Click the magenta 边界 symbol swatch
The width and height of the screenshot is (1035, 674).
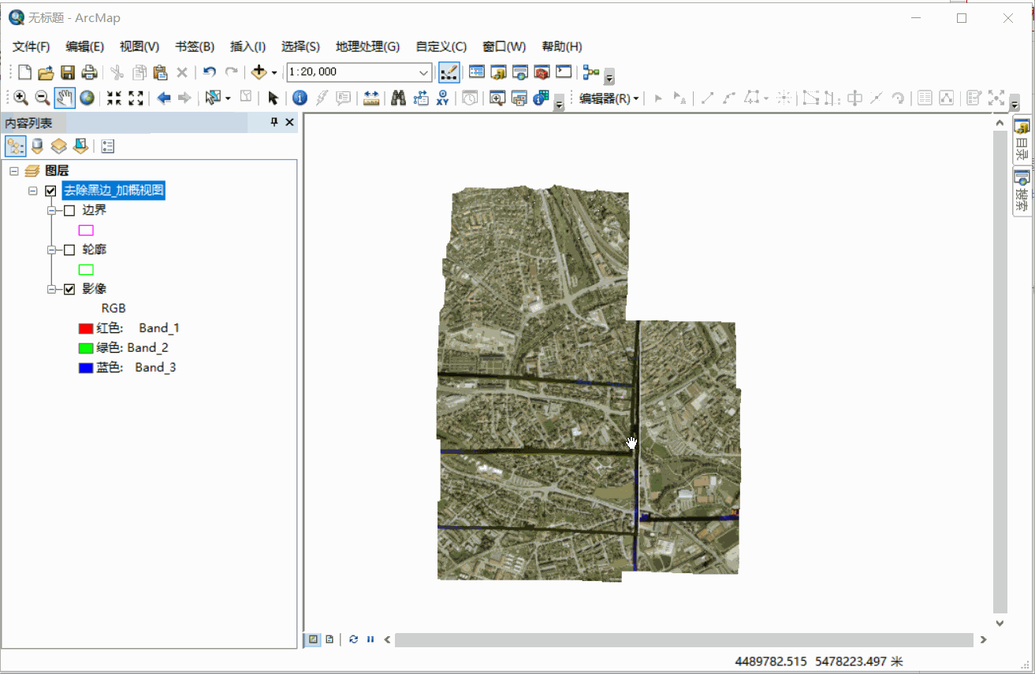(86, 231)
